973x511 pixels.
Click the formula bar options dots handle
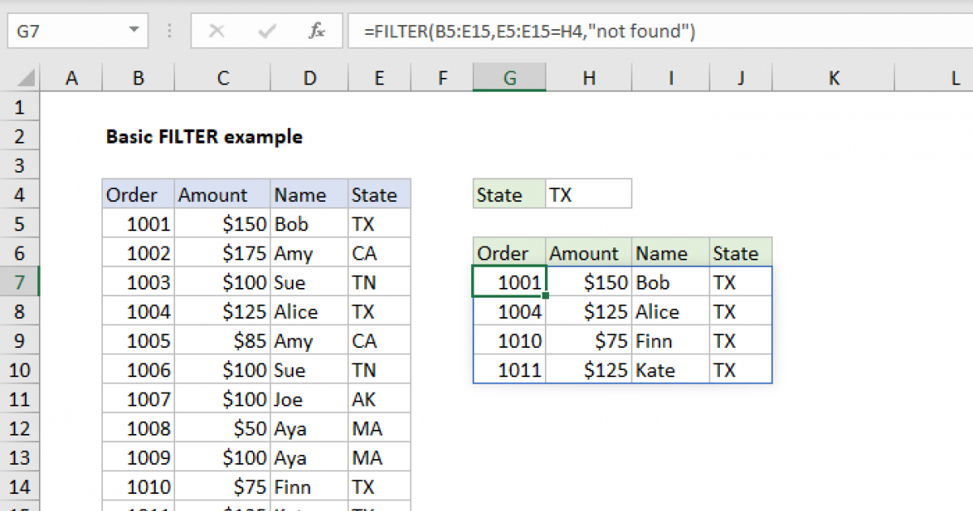(169, 32)
